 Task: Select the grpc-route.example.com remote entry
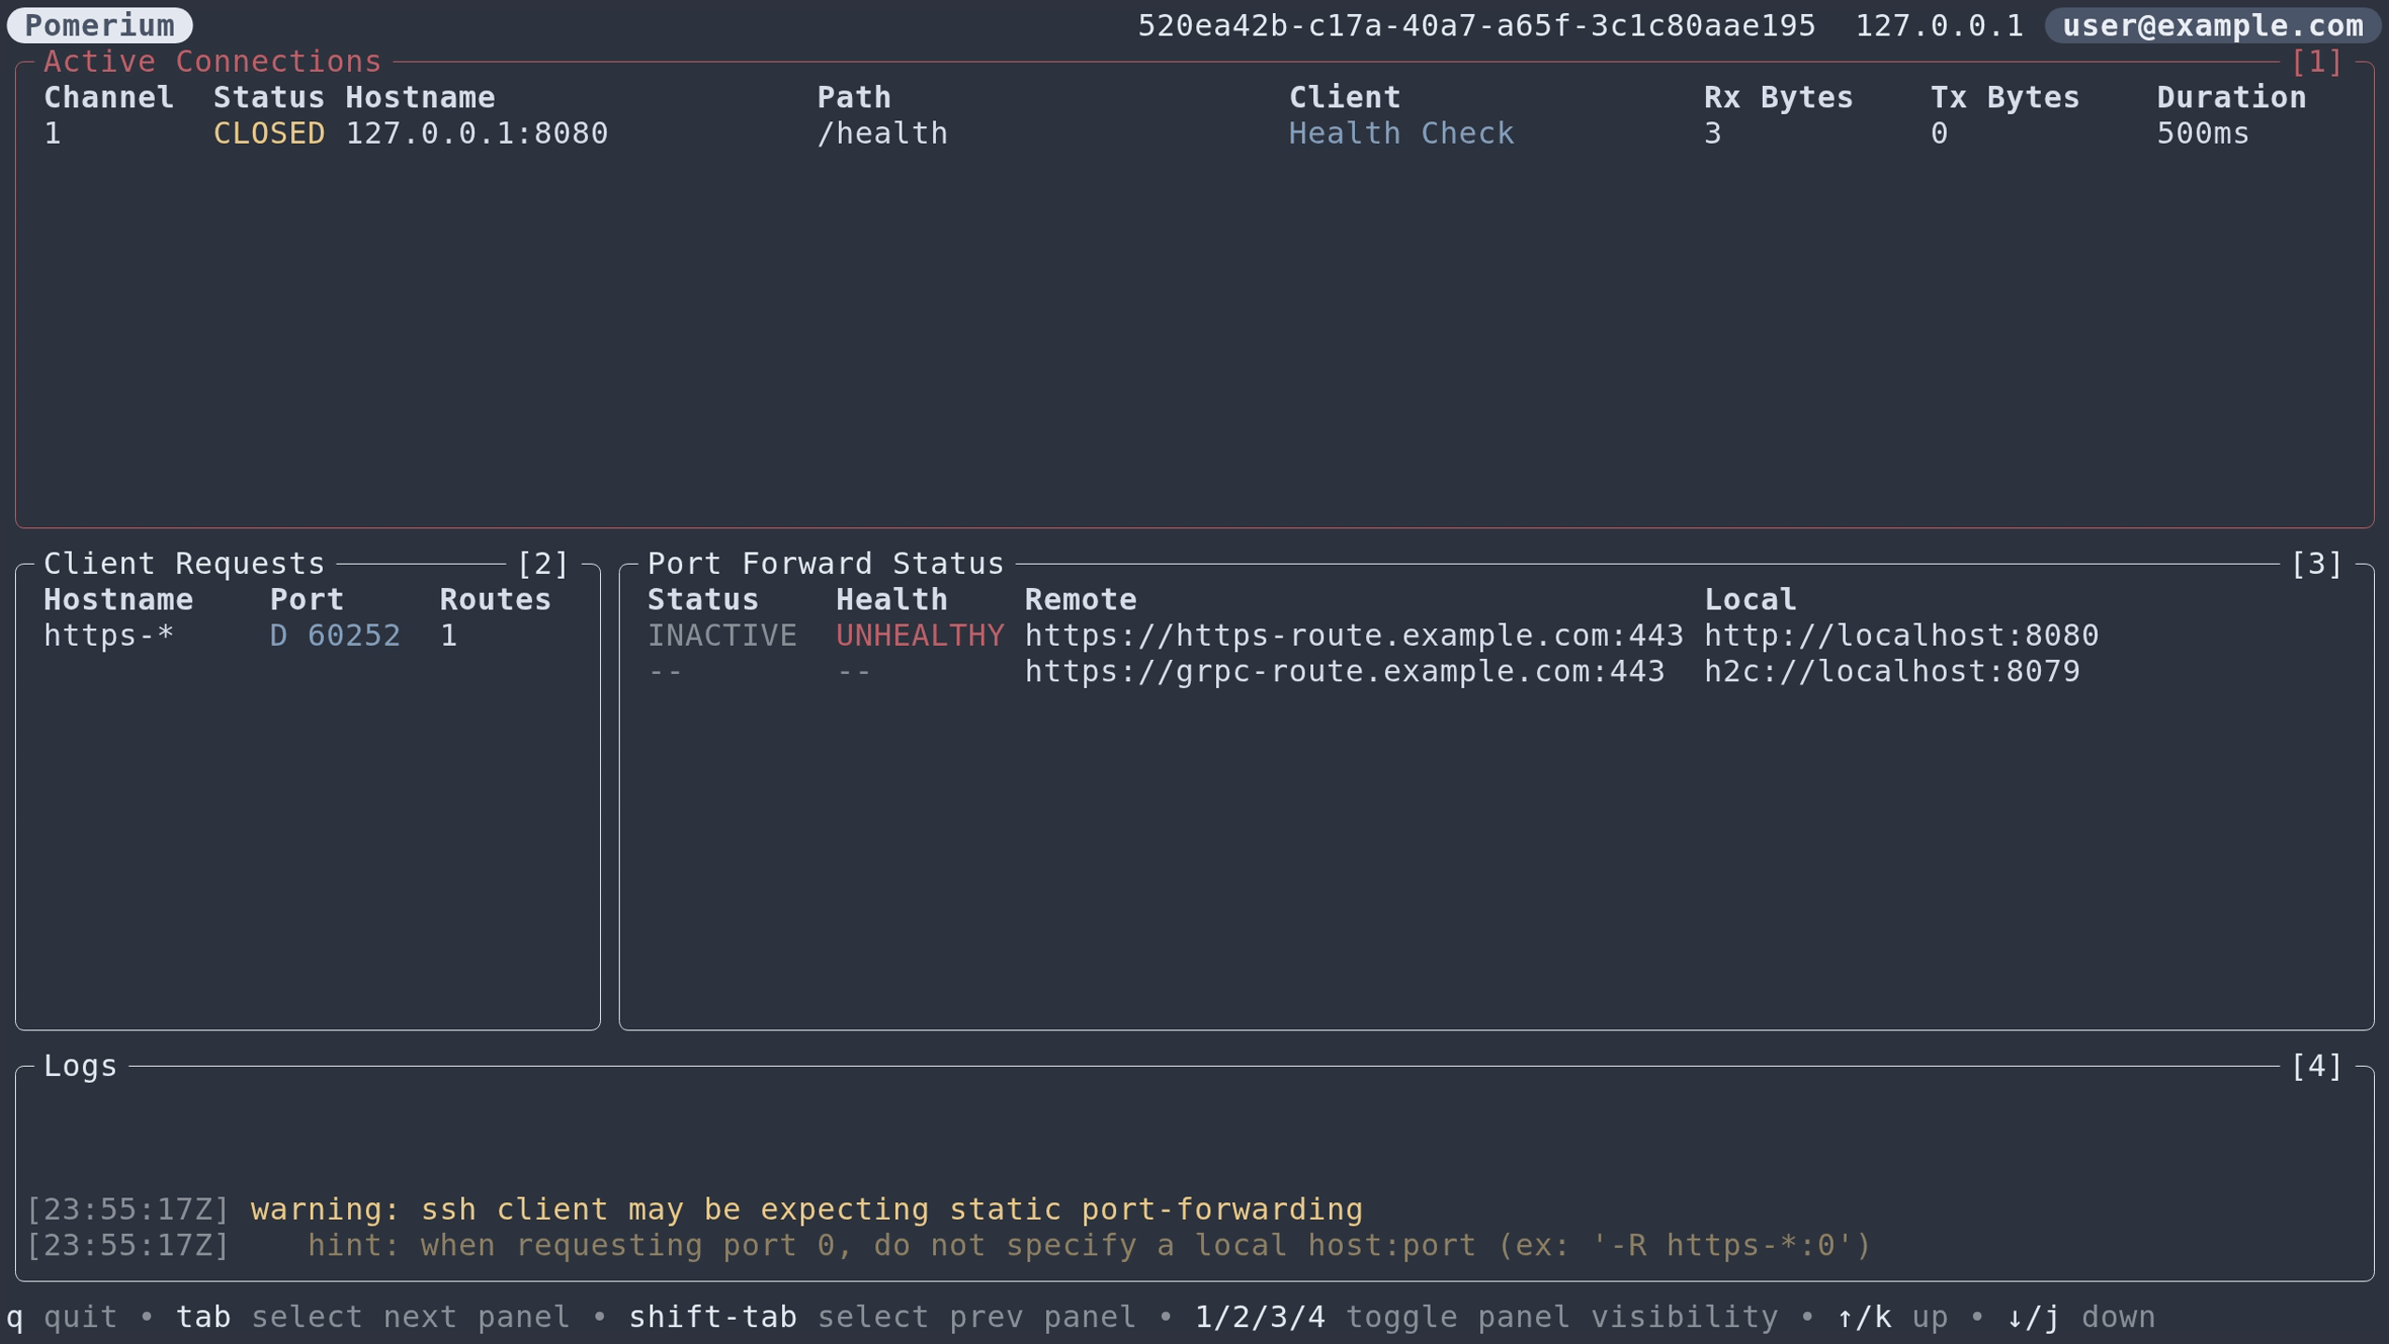point(1344,672)
